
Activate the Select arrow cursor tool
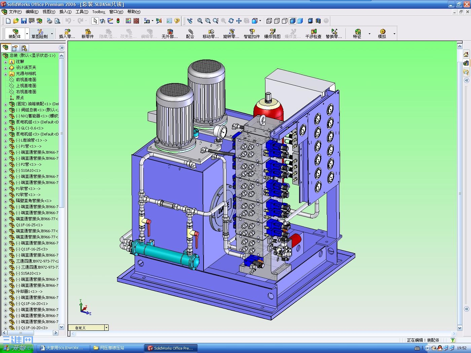pyautogui.click(x=95, y=21)
